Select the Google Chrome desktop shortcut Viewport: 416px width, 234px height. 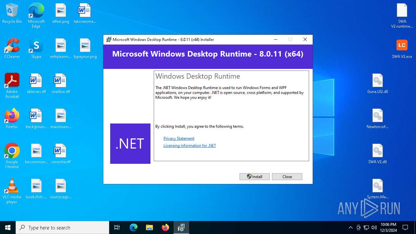coord(12,156)
